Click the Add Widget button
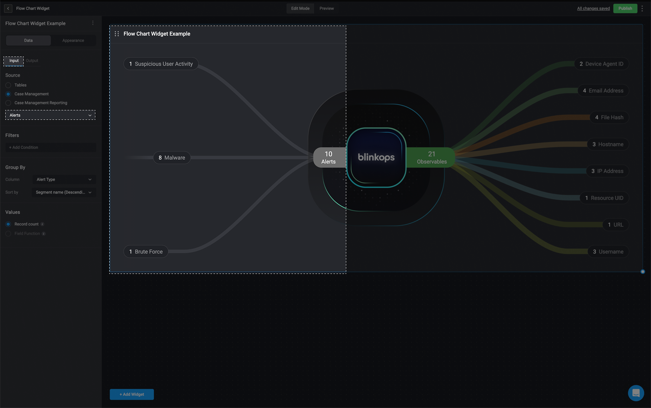The image size is (651, 408). [132, 394]
